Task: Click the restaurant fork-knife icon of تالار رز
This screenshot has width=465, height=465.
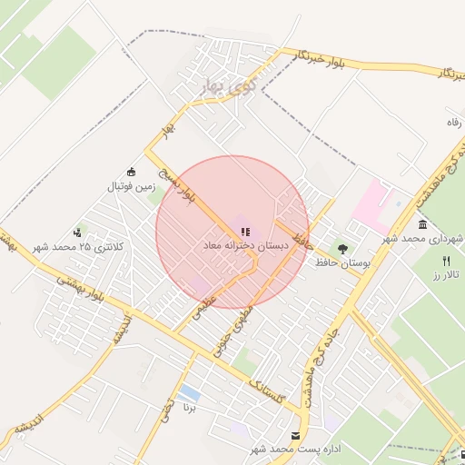Action: (x=447, y=261)
